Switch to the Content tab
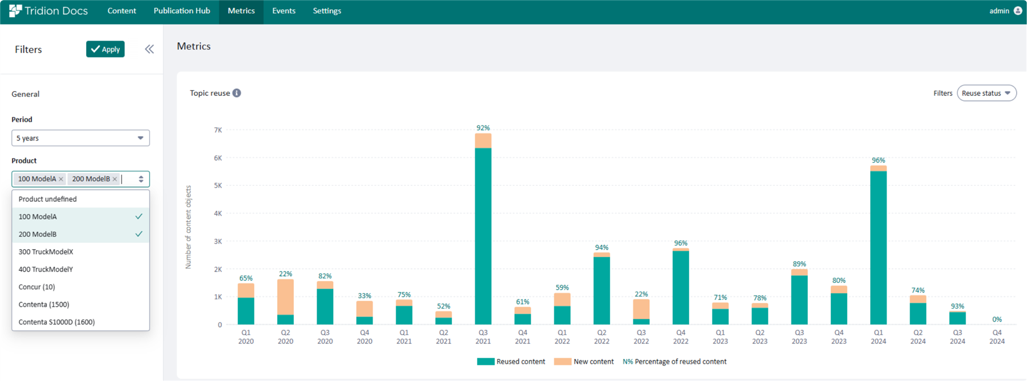 (122, 11)
